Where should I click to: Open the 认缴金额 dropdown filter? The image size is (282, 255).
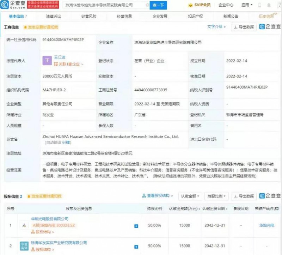[x=190, y=196]
